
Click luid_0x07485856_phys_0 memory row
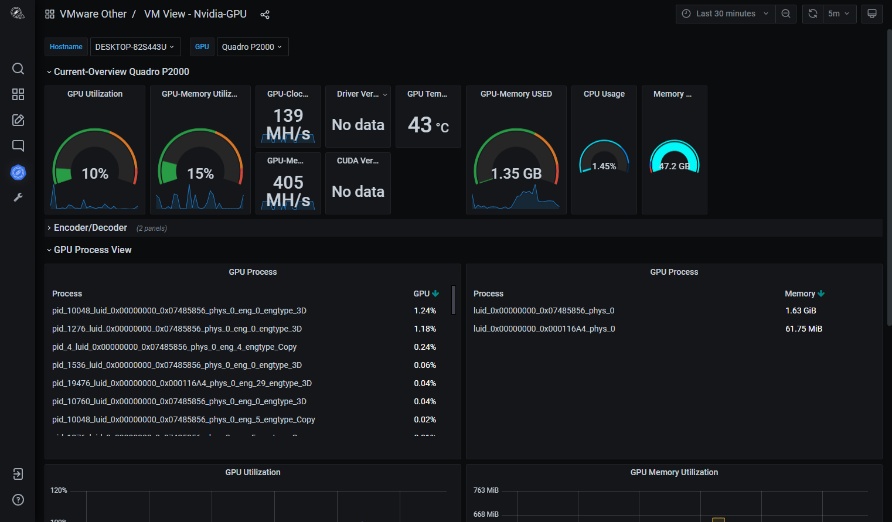tap(674, 311)
